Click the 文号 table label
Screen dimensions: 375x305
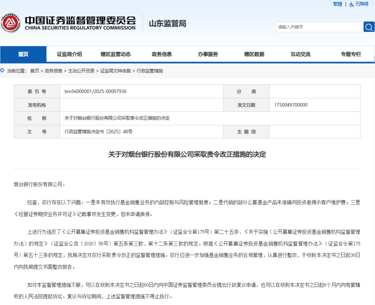coord(37,132)
